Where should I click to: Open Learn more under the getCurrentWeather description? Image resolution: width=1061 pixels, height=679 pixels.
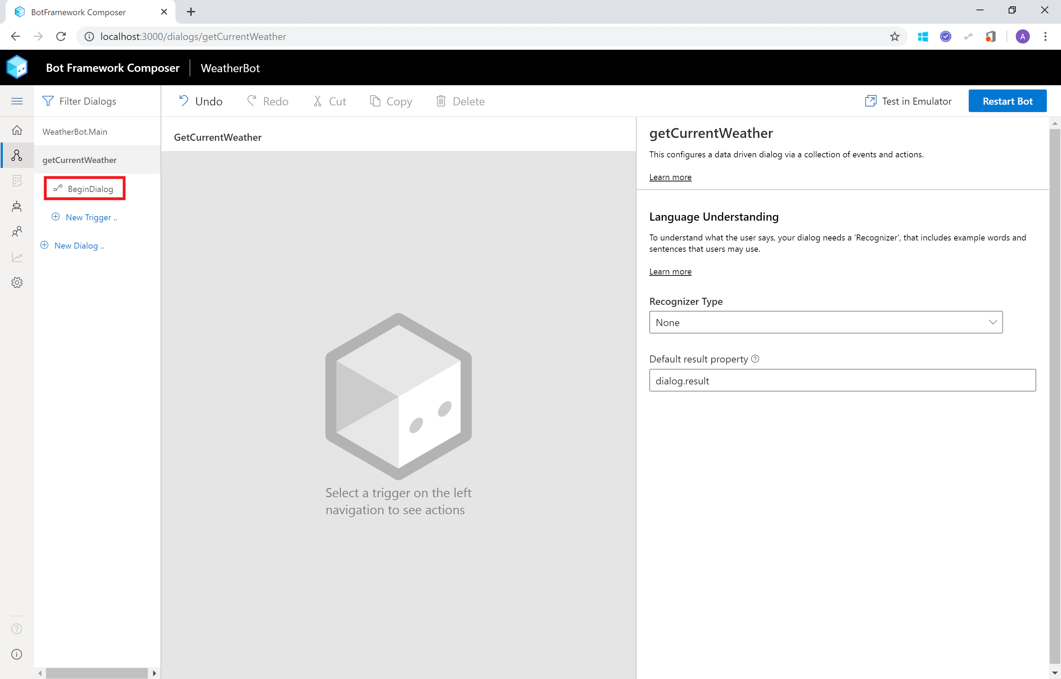tap(670, 177)
